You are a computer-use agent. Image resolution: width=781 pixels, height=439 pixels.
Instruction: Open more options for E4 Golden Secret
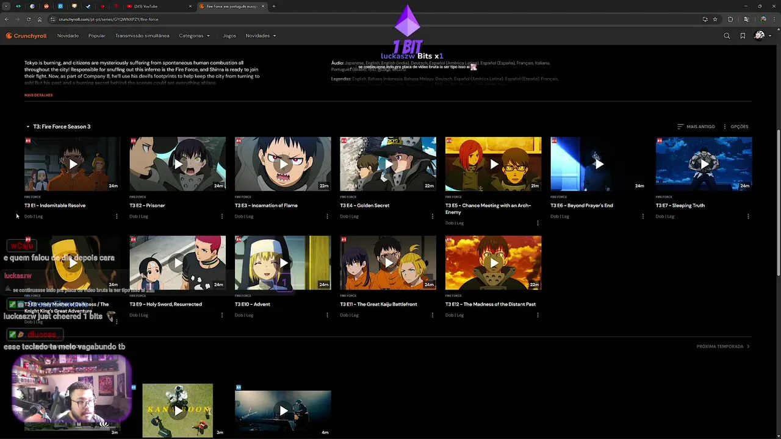pyautogui.click(x=432, y=216)
